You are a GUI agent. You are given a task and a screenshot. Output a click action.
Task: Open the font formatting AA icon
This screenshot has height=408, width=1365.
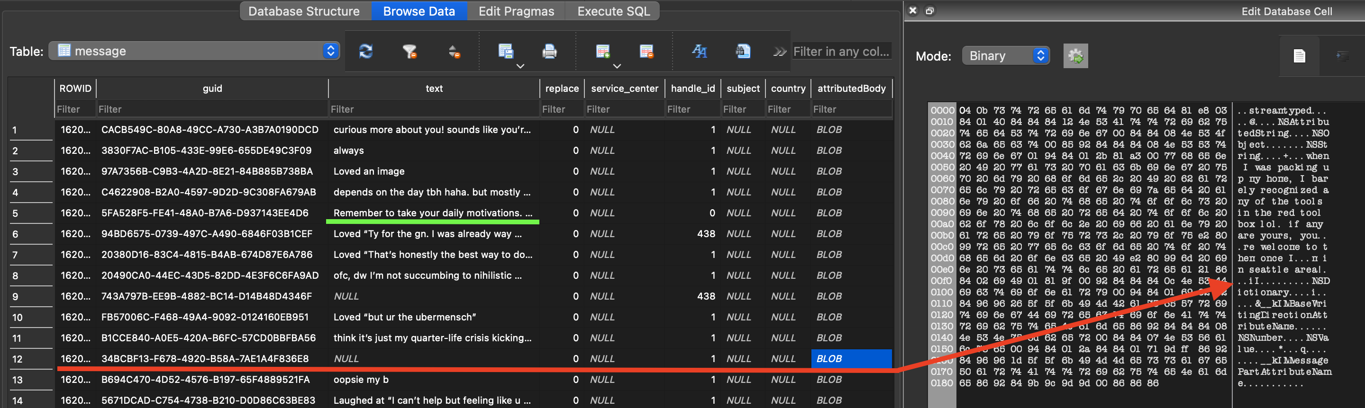tap(700, 51)
